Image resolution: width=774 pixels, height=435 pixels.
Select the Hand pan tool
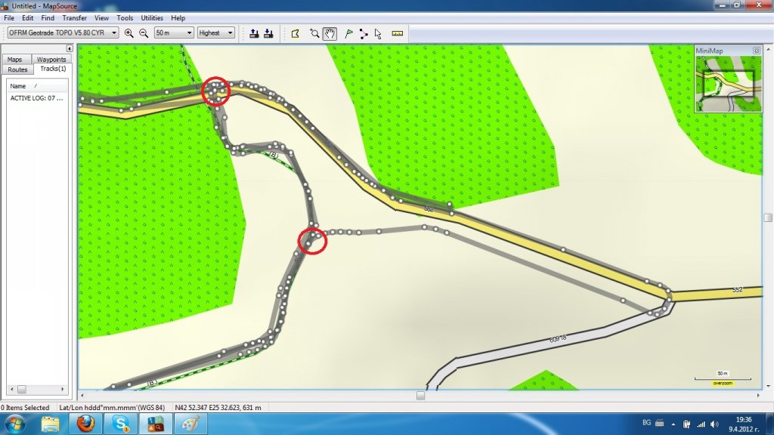330,33
